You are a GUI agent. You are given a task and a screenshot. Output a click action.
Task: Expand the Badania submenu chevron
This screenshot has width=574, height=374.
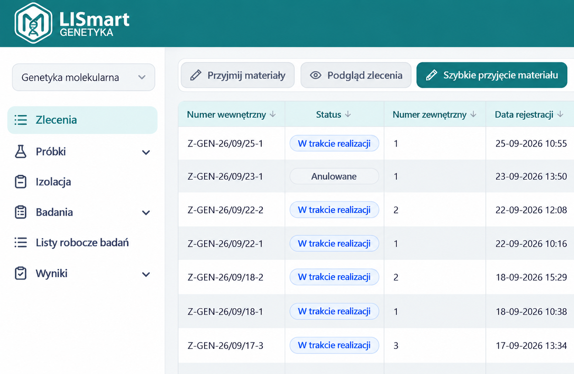coord(146,213)
